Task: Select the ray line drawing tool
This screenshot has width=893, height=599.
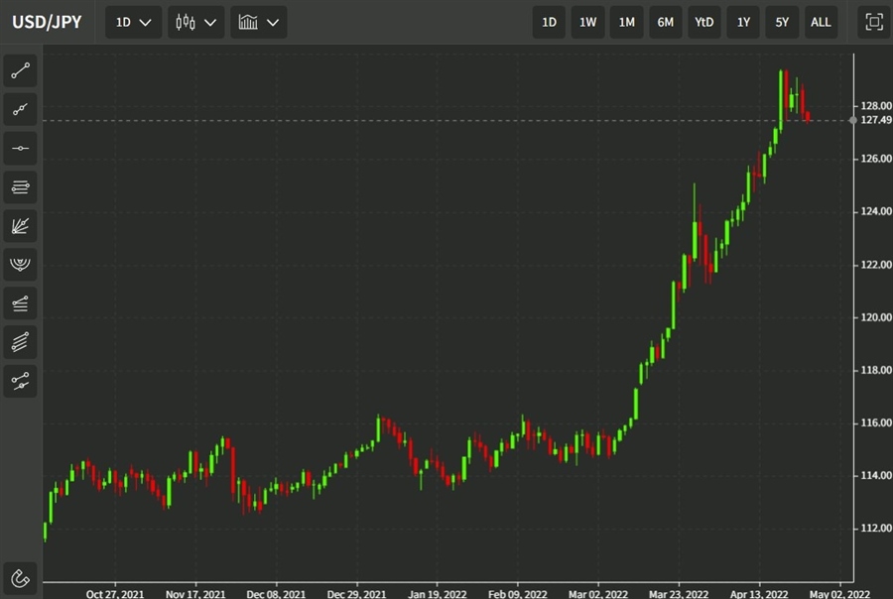Action: tap(21, 109)
